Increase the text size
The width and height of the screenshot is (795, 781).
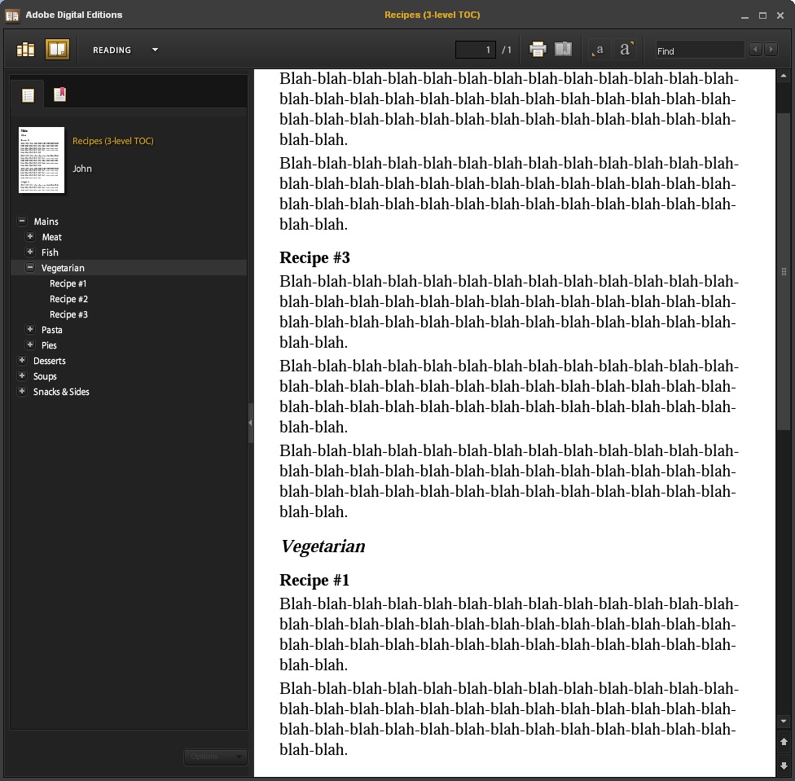(625, 50)
